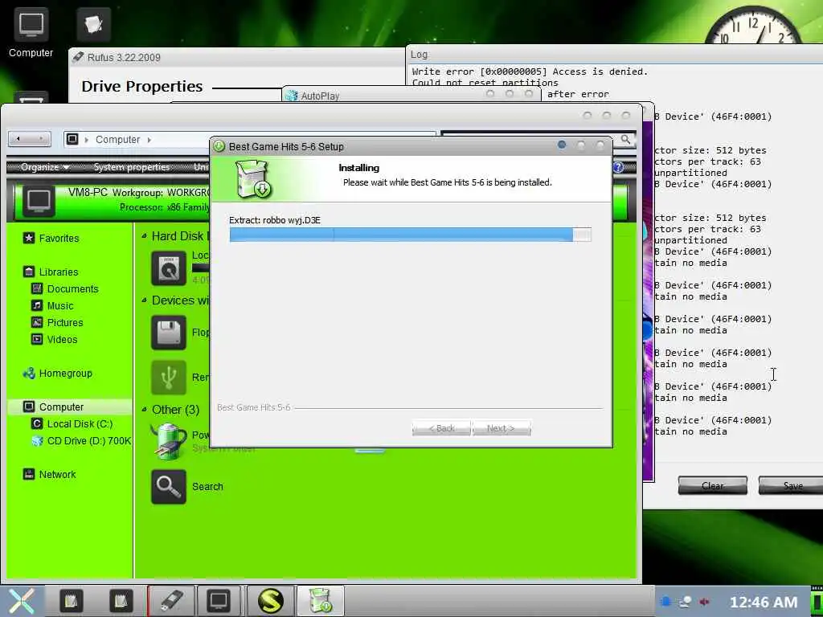Screen dimensions: 823x617
Task: Click the Back button in installer
Action: (441, 428)
